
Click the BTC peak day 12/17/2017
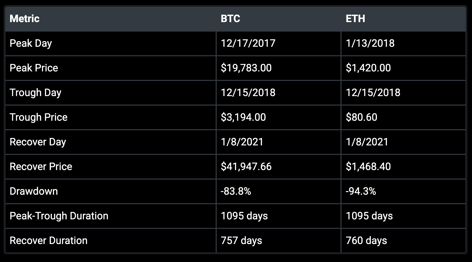(248, 43)
